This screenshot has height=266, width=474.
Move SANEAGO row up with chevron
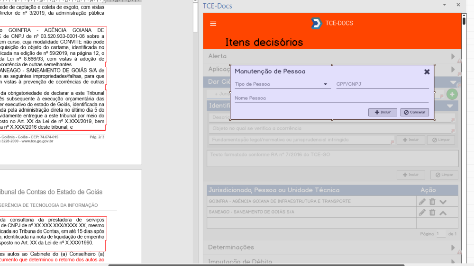point(443,213)
